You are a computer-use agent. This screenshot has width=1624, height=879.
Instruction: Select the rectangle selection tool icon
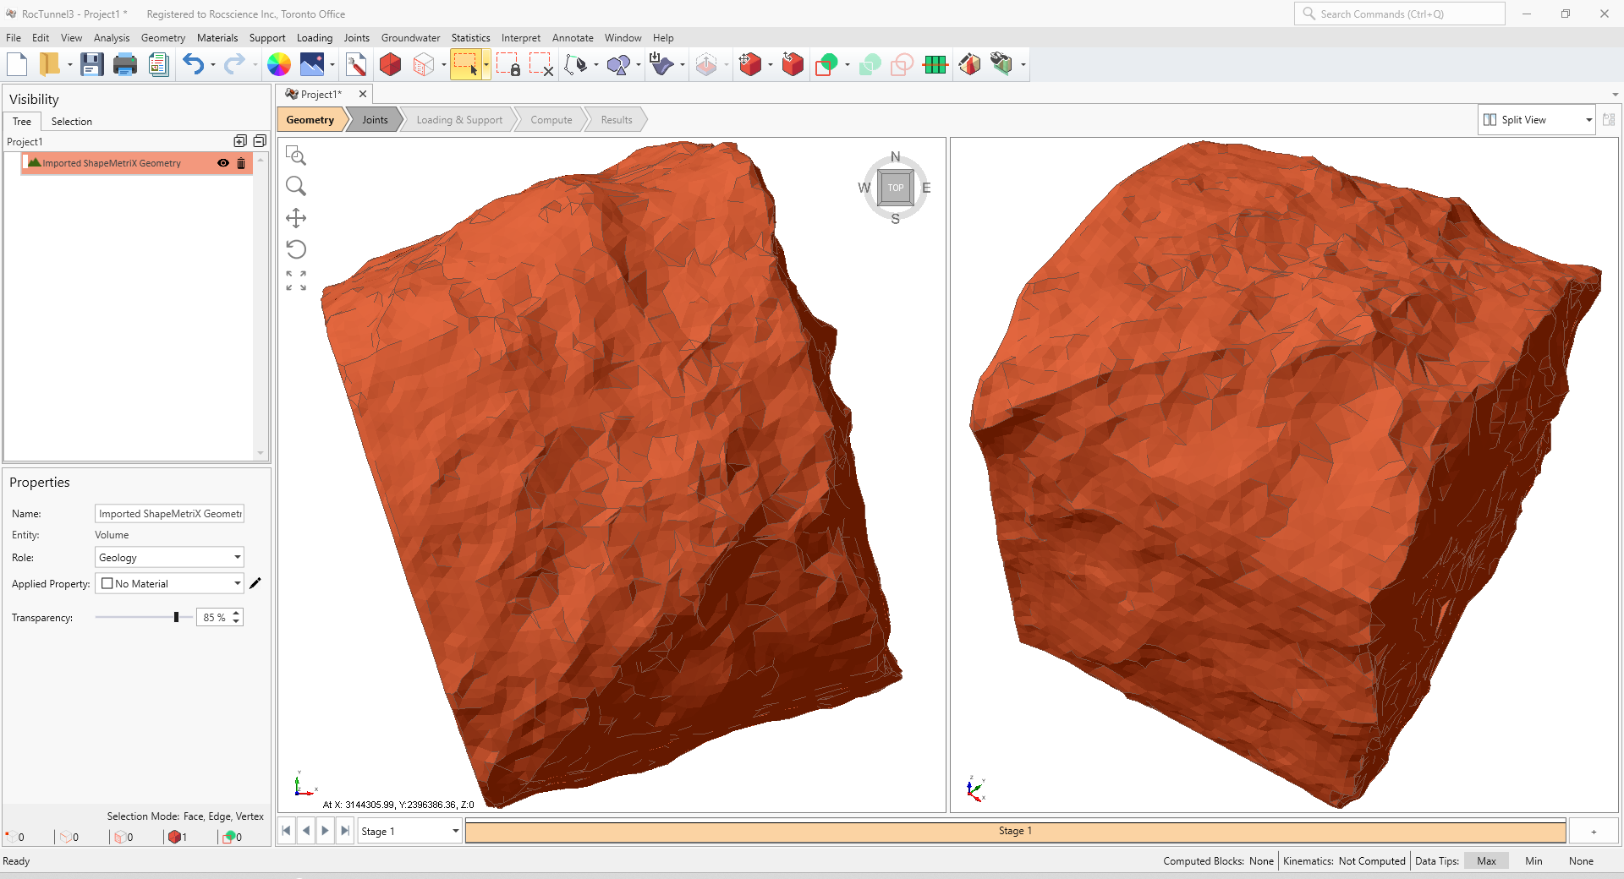466,64
